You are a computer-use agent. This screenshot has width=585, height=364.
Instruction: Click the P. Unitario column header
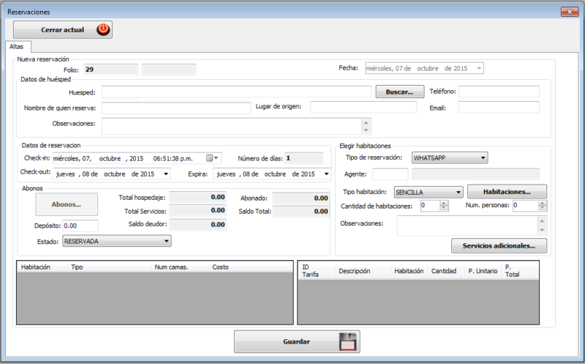pos(483,271)
